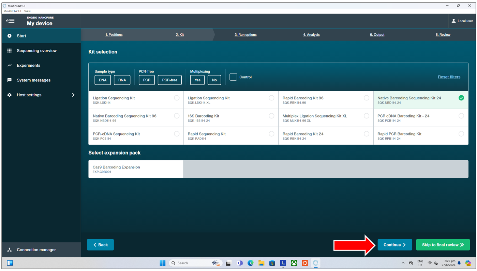Choose Rapid PCR Barcoding Kit
This screenshot has width=477, height=271.
pos(421,136)
